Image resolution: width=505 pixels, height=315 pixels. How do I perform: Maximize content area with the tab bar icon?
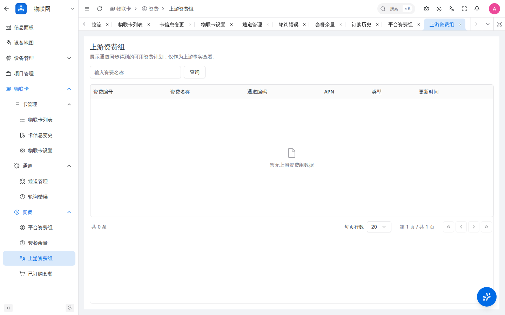click(x=499, y=24)
